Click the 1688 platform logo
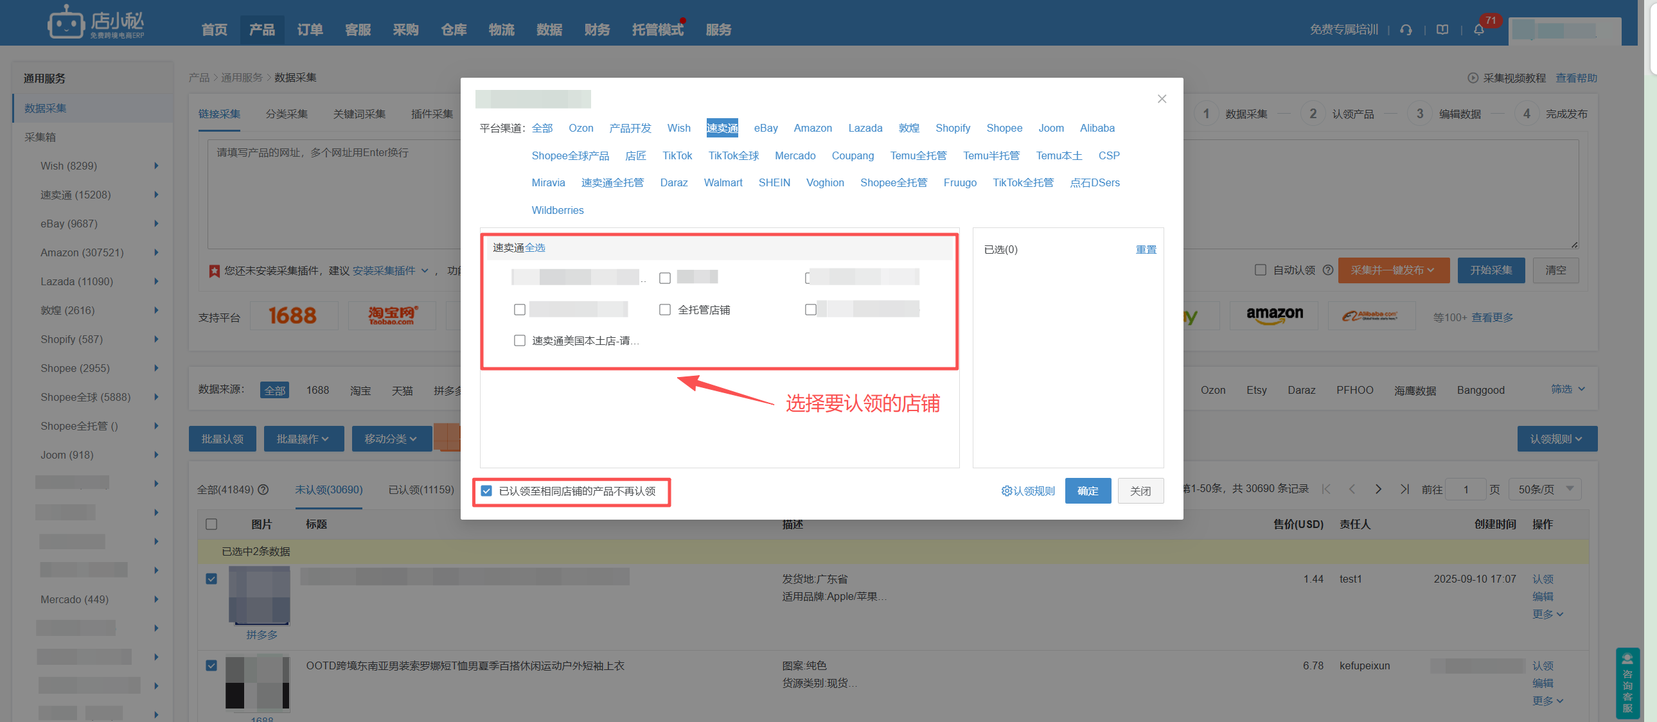The image size is (1657, 722). [x=294, y=315]
